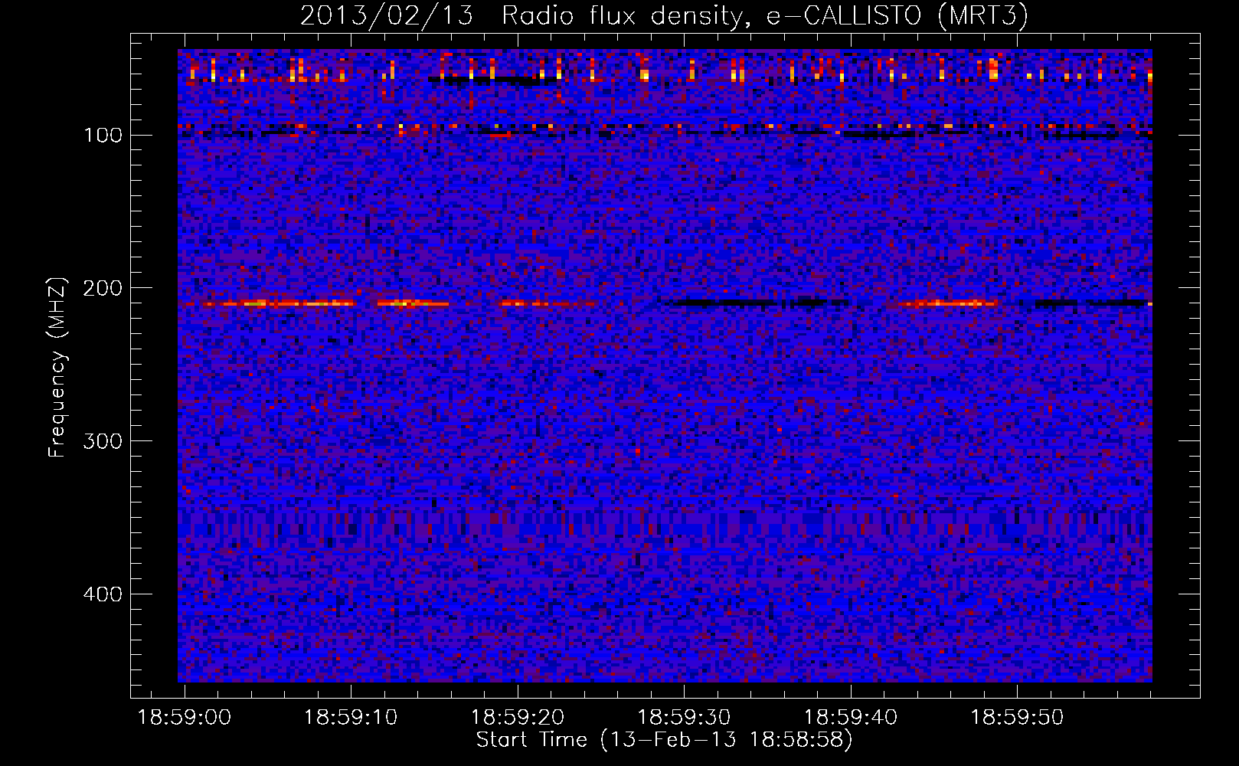Screen dimensions: 1239x766
Task: Click the Start Time axis label
Action: point(665,740)
